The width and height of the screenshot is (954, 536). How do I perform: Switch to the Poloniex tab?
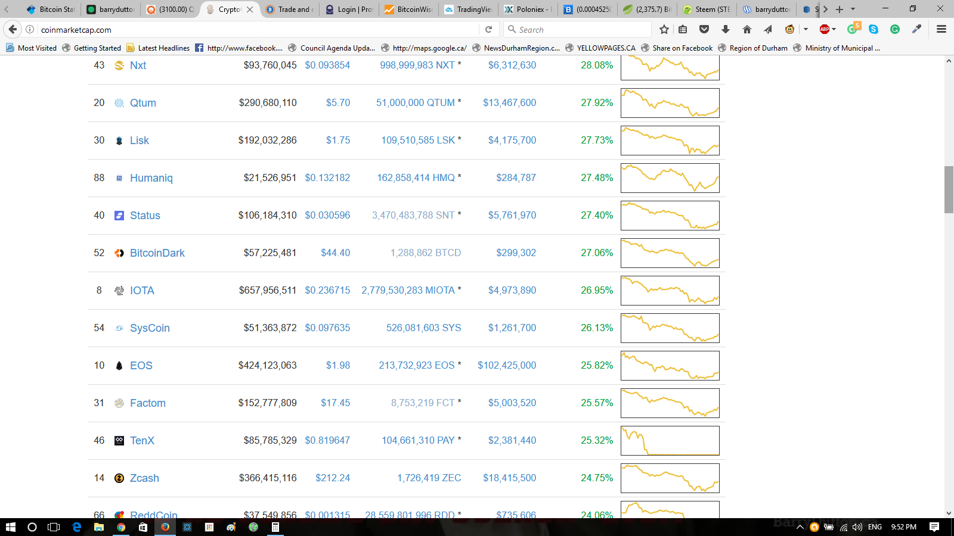point(528,9)
